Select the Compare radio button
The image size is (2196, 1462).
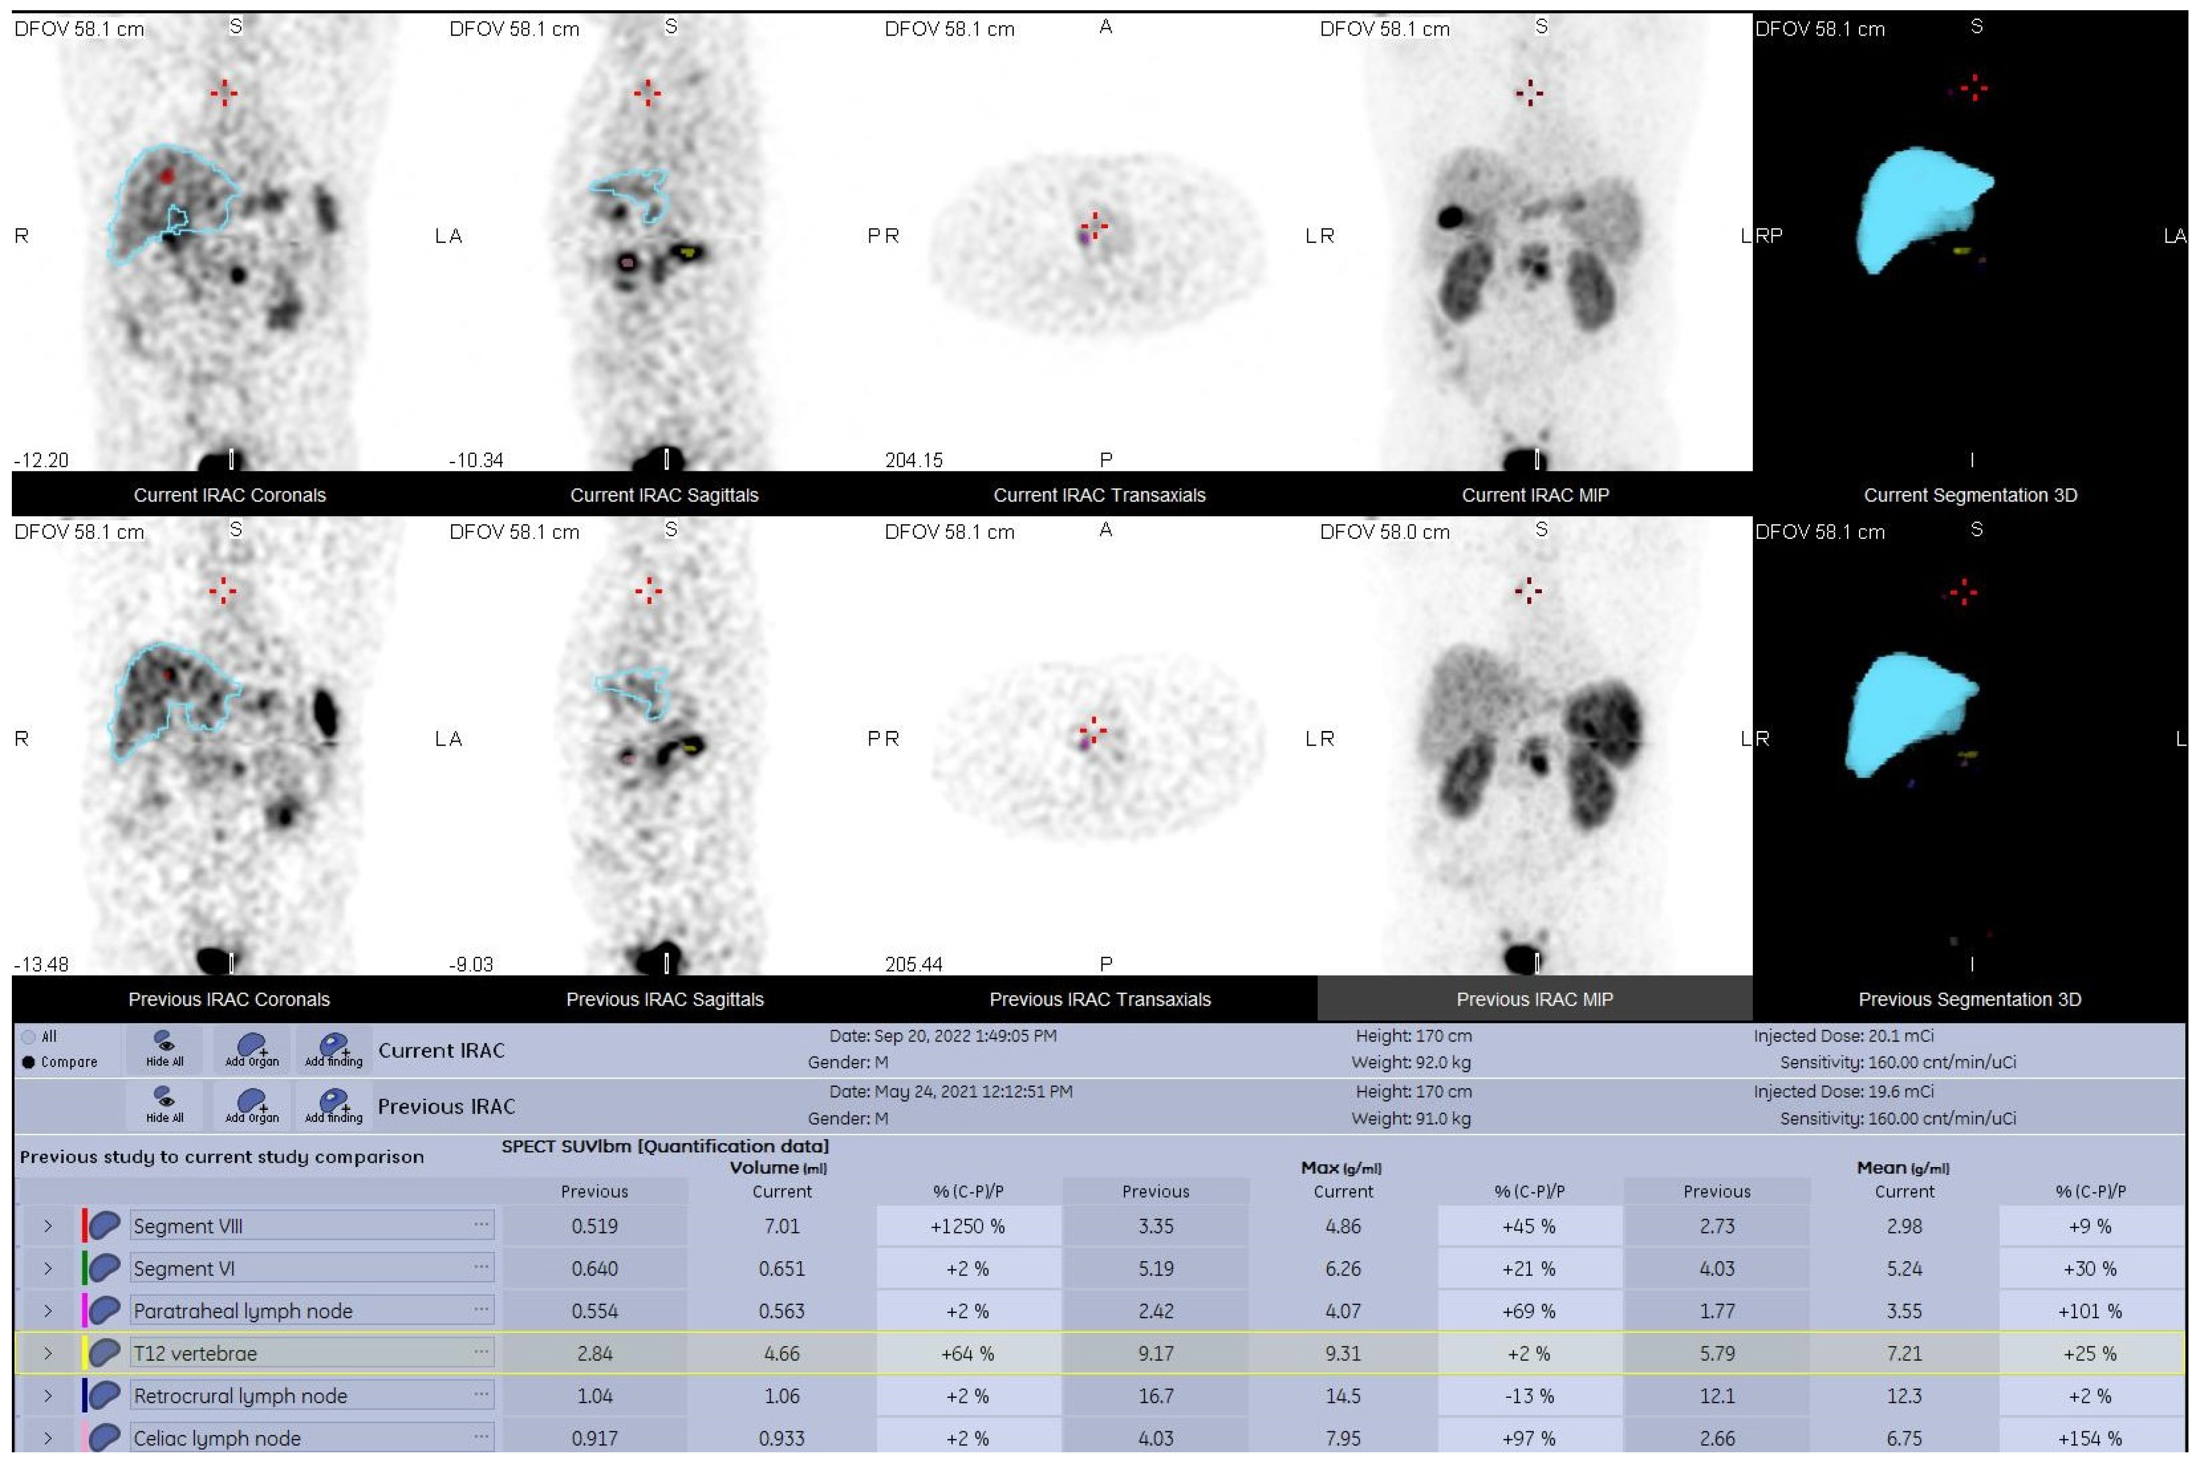point(29,1062)
